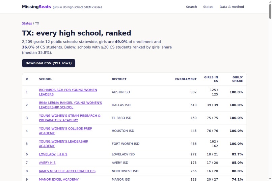Click enrollment value 610
272x181 pixels.
[x=193, y=105]
